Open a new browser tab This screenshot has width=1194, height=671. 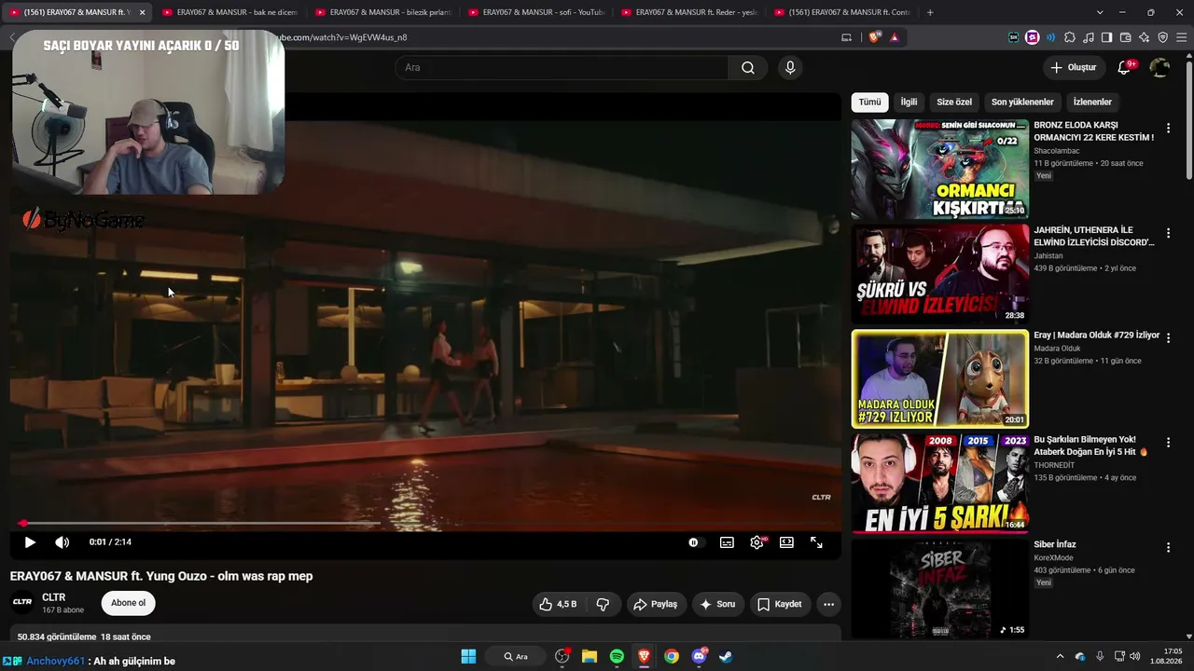pyautogui.click(x=930, y=12)
